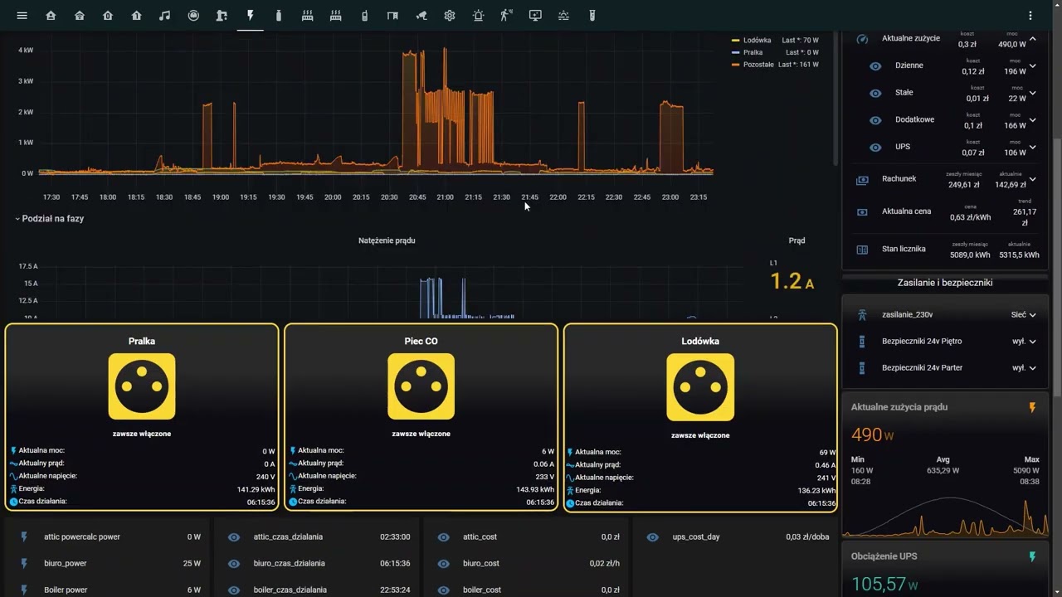The height and width of the screenshot is (597, 1062).
Task: Open the zasilanie_230v Sieć dropdown
Action: pyautogui.click(x=1024, y=315)
